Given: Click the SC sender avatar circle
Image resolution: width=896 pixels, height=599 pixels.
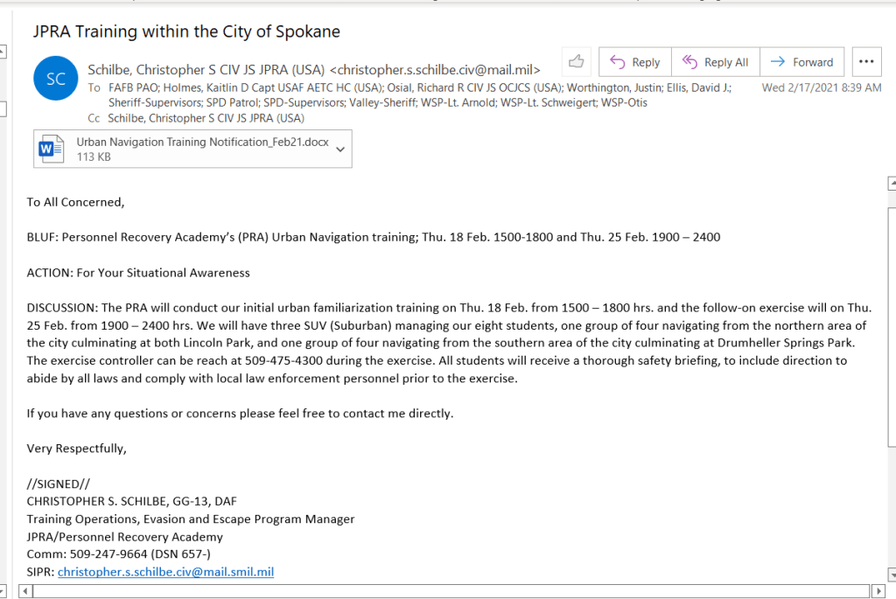Looking at the screenshot, I should [56, 80].
